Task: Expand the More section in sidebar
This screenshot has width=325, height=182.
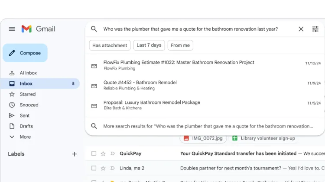Action: [x=25, y=137]
